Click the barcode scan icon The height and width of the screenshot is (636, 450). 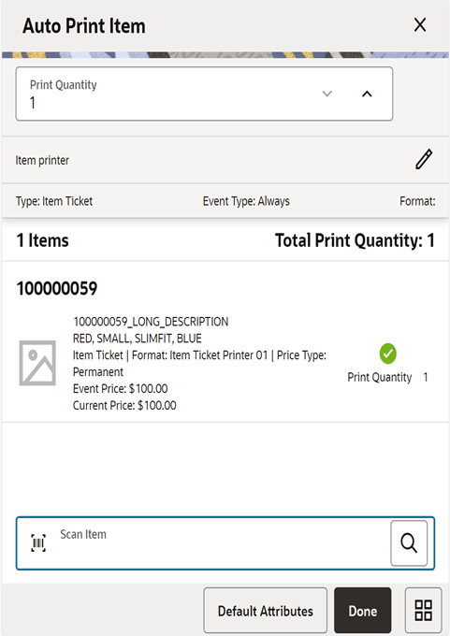point(38,542)
